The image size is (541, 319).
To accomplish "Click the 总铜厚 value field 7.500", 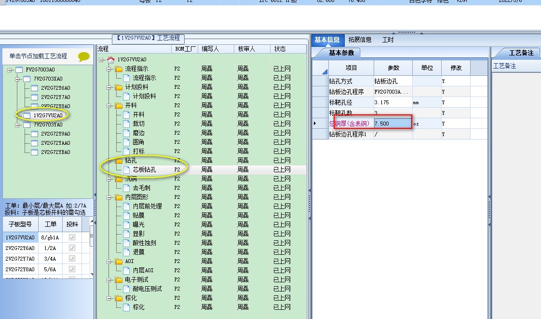I will [393, 123].
